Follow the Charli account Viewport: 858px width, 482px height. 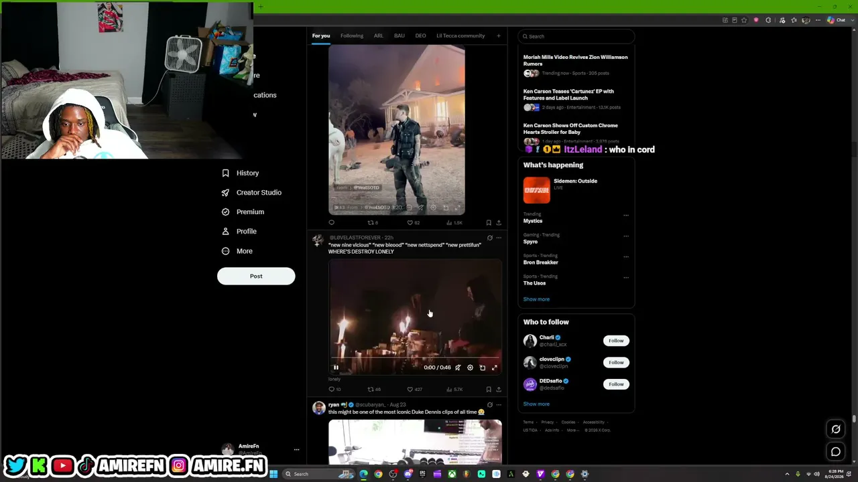[616, 341]
